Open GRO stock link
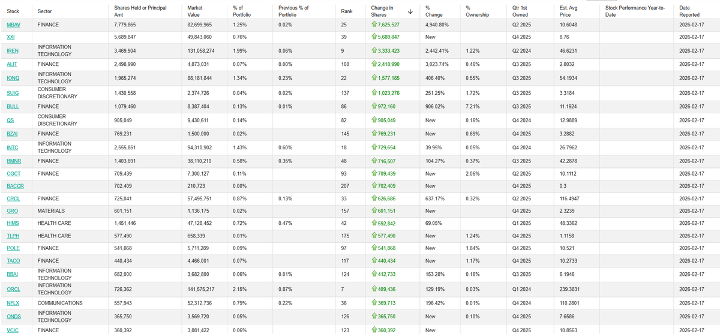 (x=12, y=210)
